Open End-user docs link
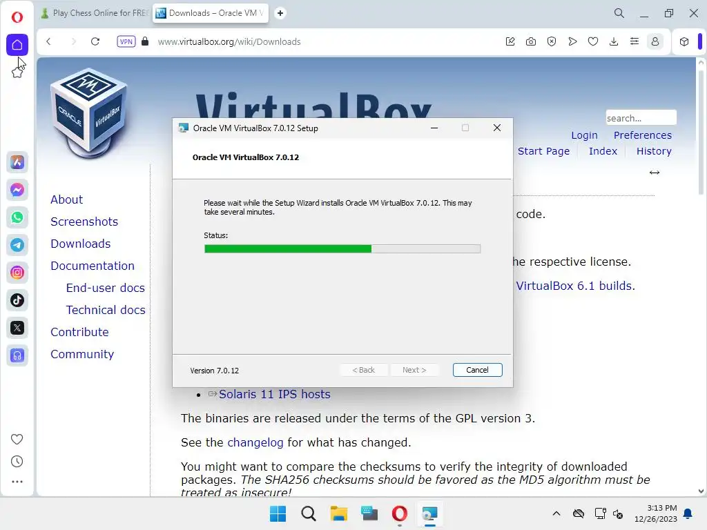This screenshot has height=530, width=707. pyautogui.click(x=106, y=288)
